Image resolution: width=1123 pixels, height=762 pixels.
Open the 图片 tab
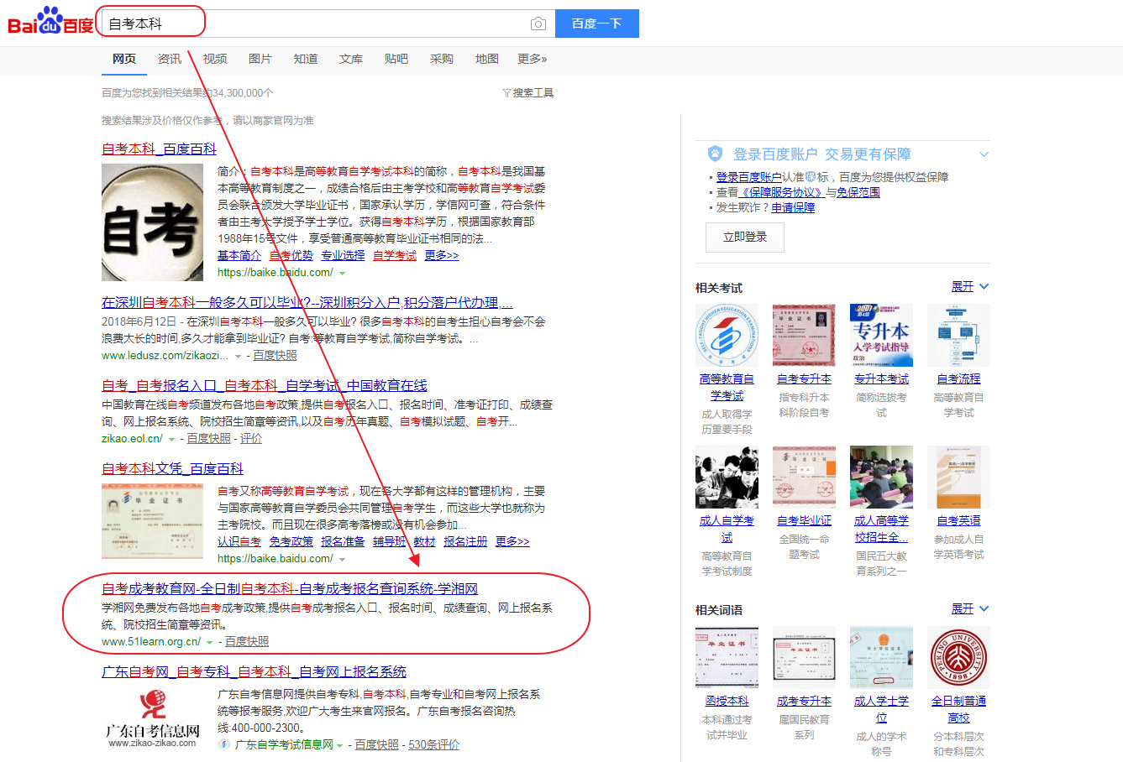click(x=260, y=59)
